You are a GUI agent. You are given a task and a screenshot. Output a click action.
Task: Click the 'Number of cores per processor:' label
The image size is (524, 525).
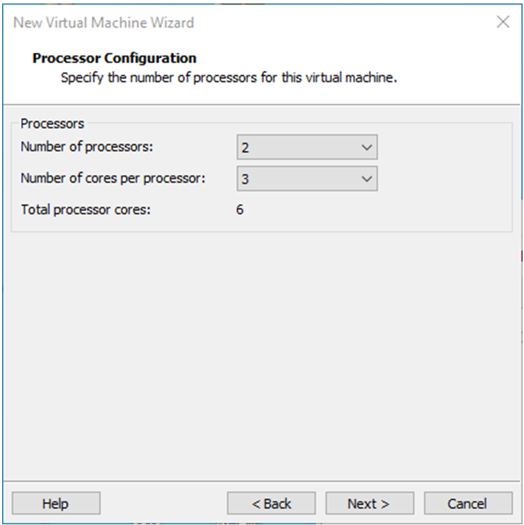tap(113, 178)
